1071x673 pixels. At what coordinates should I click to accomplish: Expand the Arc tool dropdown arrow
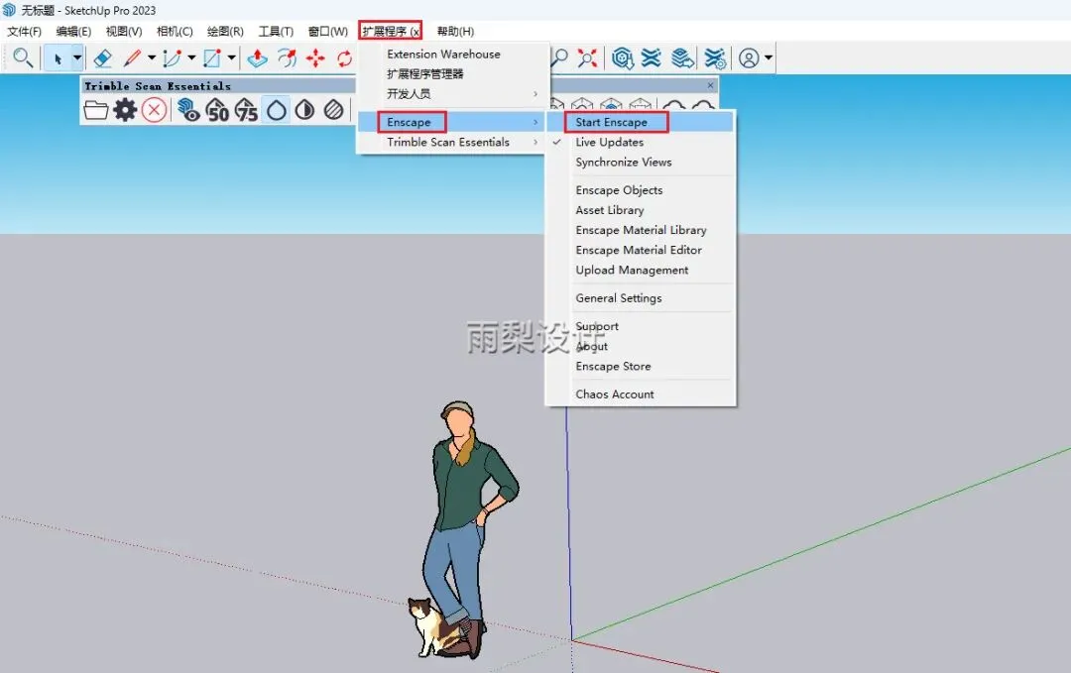pyautogui.click(x=191, y=58)
